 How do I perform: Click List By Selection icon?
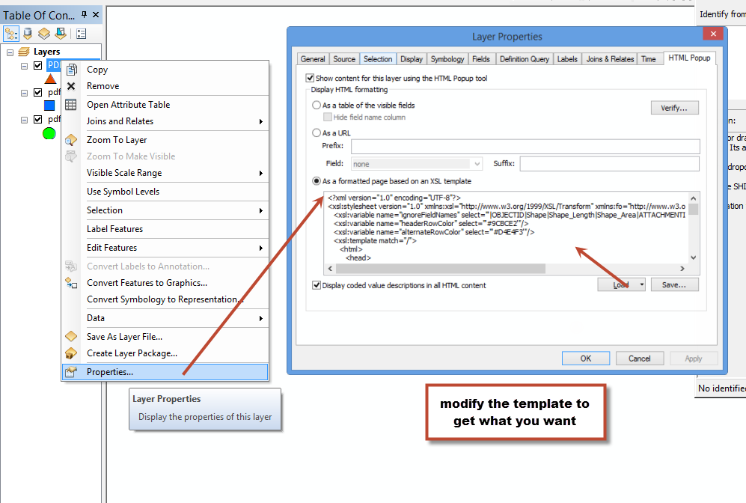pyautogui.click(x=61, y=34)
